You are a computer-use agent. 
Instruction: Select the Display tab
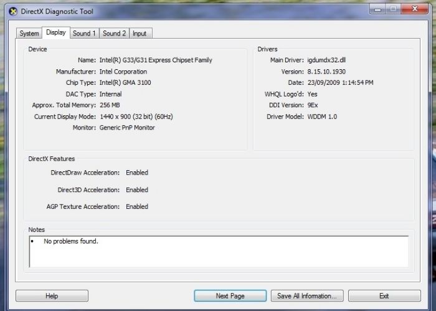point(56,32)
